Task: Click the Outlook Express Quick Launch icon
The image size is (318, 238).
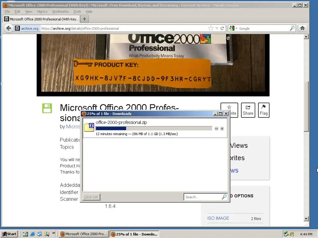Action: 39,234
